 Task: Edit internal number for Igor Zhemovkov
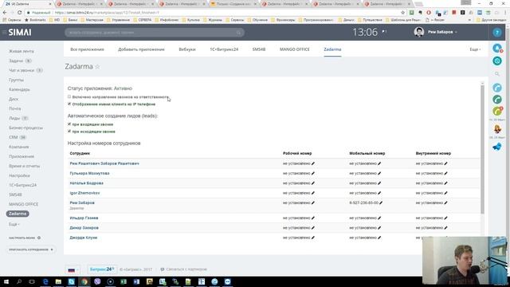pos(445,193)
